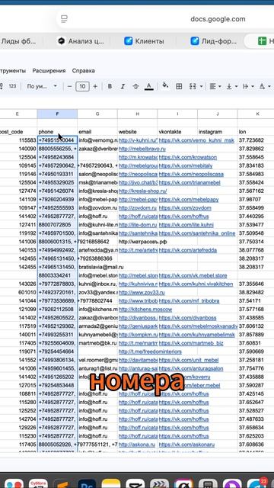Image resolution: width=274 pixels, height=488 pixels.
Task: Toggle italic formatting in the toolbar
Action: (x=123, y=86)
